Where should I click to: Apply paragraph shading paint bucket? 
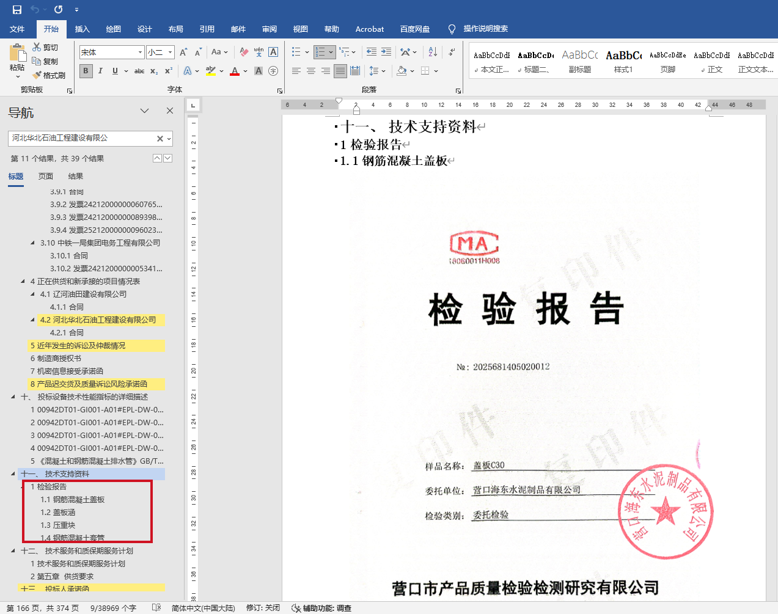point(402,71)
